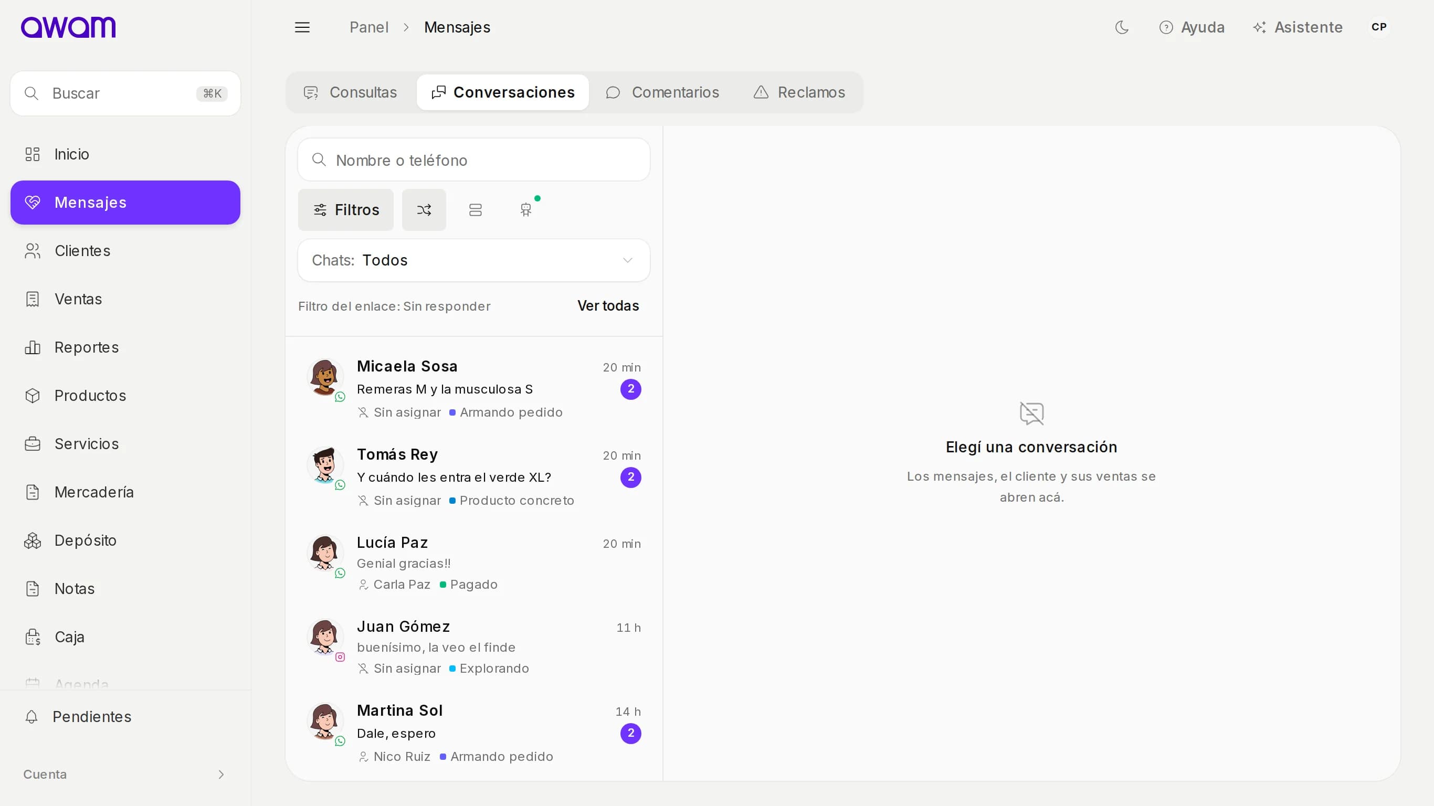The width and height of the screenshot is (1434, 806).
Task: Open Micaela Sosa conversation
Action: (x=474, y=388)
